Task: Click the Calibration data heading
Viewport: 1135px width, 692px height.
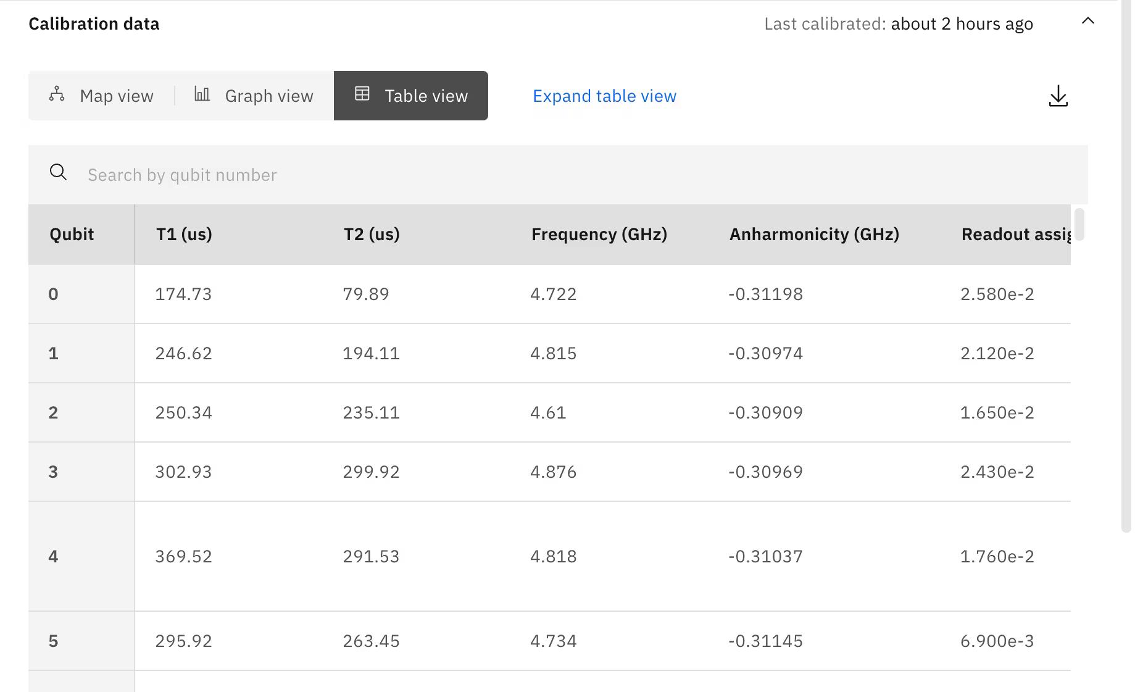Action: (94, 24)
